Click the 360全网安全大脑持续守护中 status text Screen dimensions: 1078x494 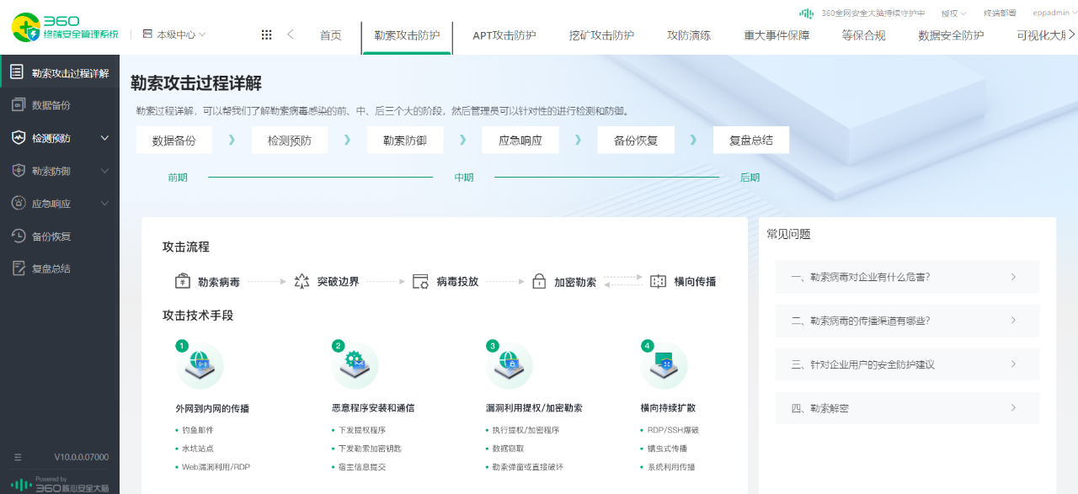(x=873, y=13)
